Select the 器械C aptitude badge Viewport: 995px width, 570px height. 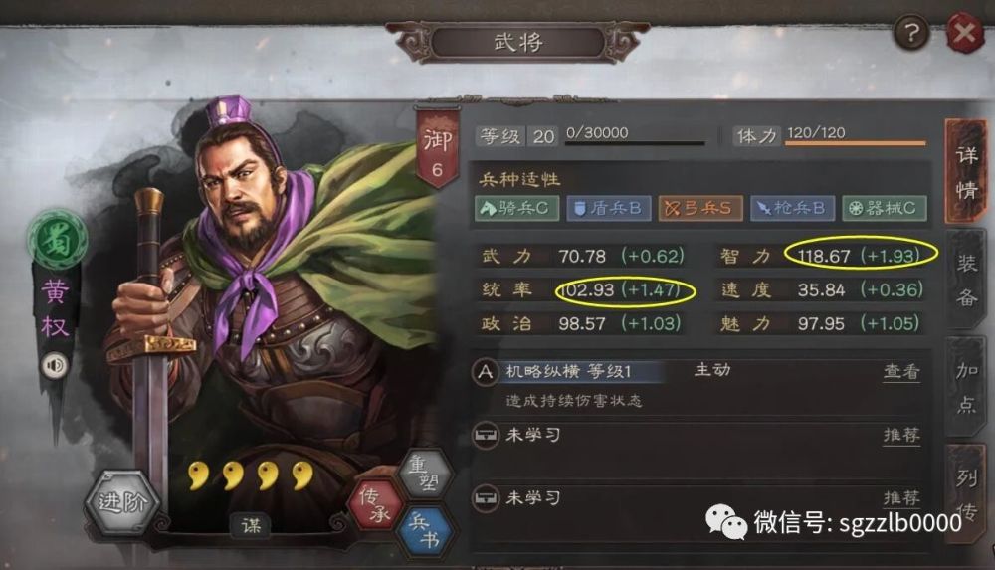tap(884, 208)
